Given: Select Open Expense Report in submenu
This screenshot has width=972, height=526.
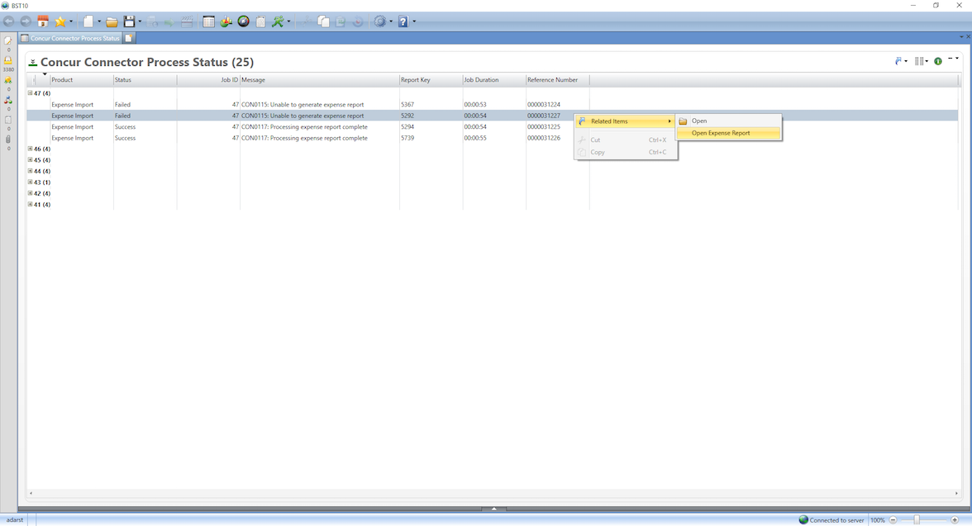Looking at the screenshot, I should tap(728, 133).
